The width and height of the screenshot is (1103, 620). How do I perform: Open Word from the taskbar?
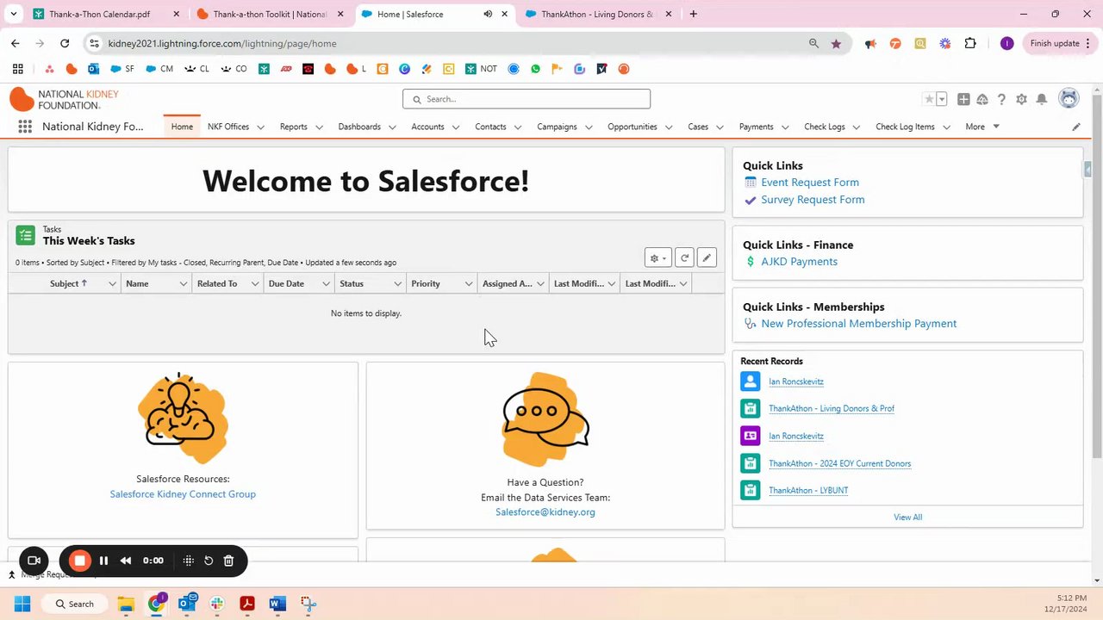pyautogui.click(x=277, y=604)
